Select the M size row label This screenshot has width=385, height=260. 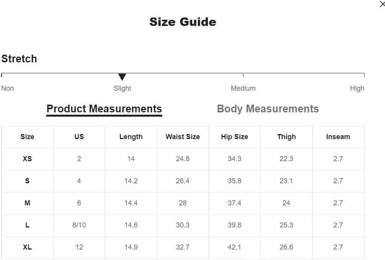click(x=27, y=203)
